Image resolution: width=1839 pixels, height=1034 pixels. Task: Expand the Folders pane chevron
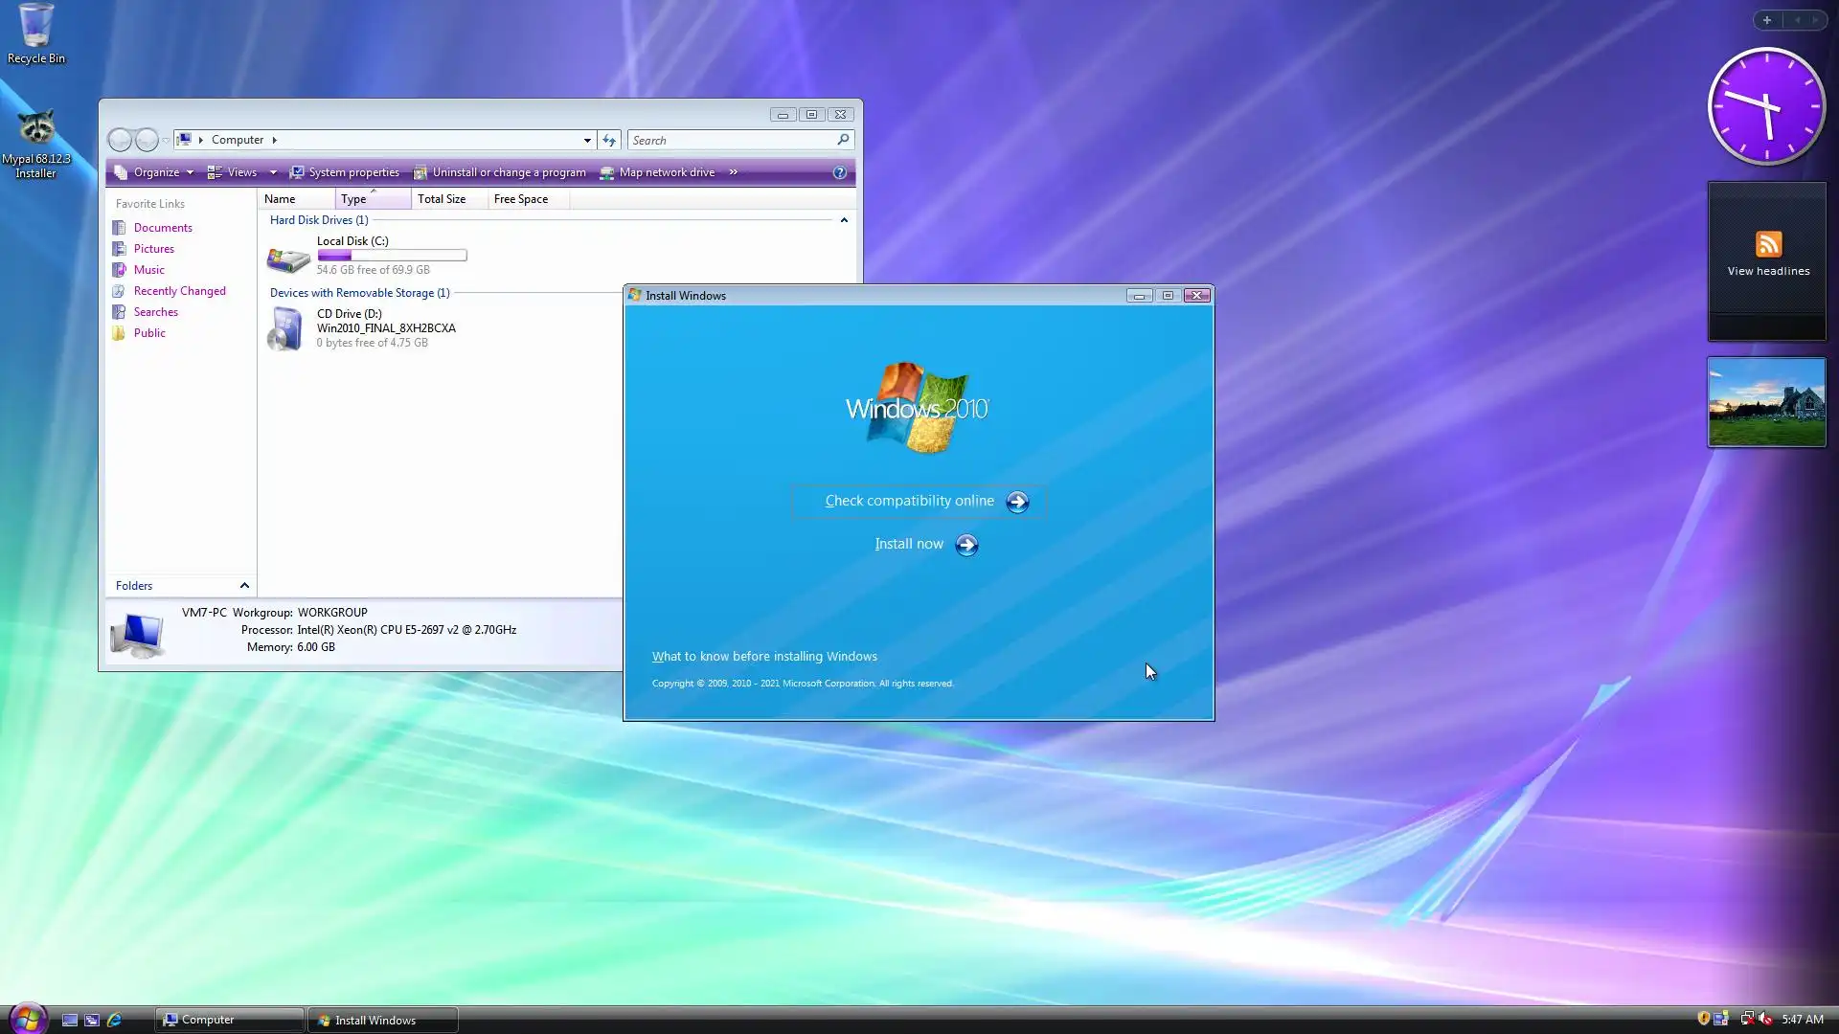(244, 586)
